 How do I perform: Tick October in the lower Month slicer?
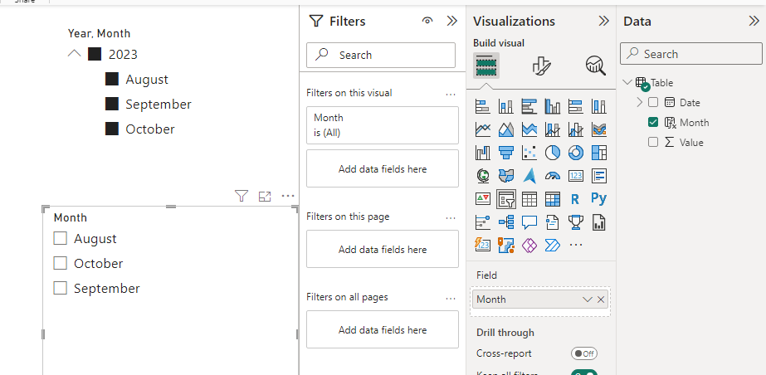coord(60,263)
